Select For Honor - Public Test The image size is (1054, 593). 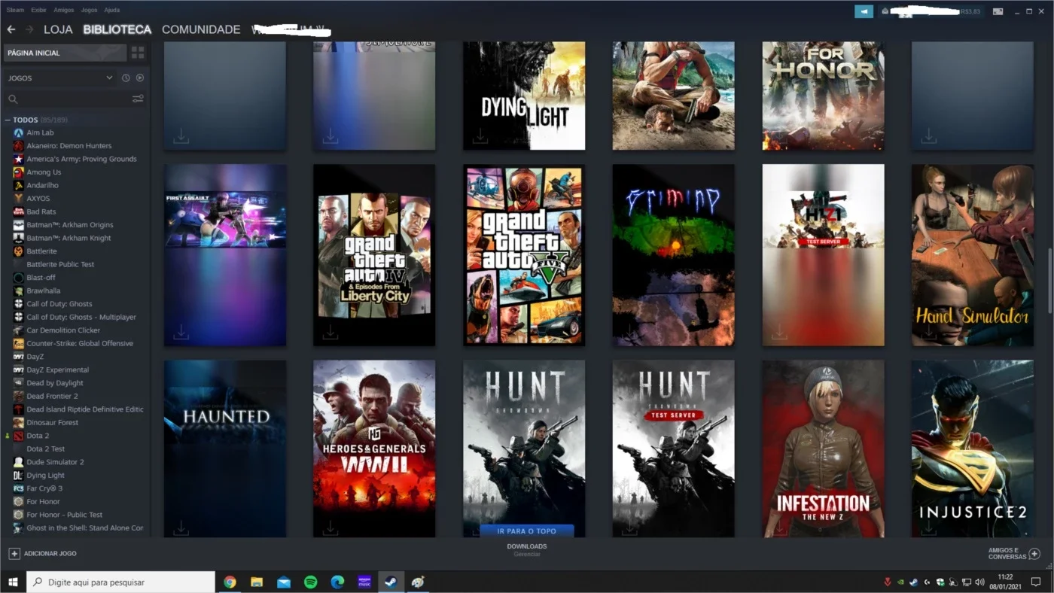65,515
